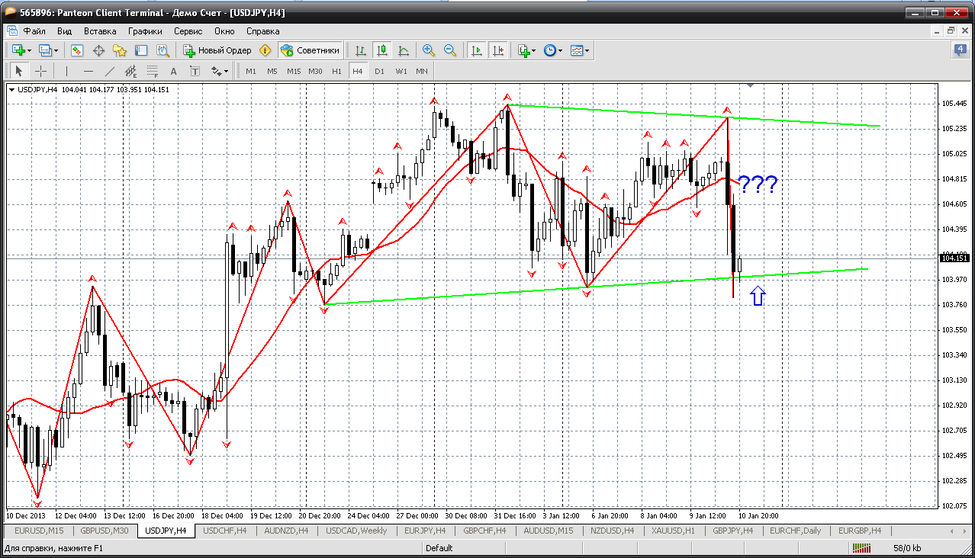Open the Strategy Tester icon
This screenshot has width=975, height=558.
click(x=162, y=50)
